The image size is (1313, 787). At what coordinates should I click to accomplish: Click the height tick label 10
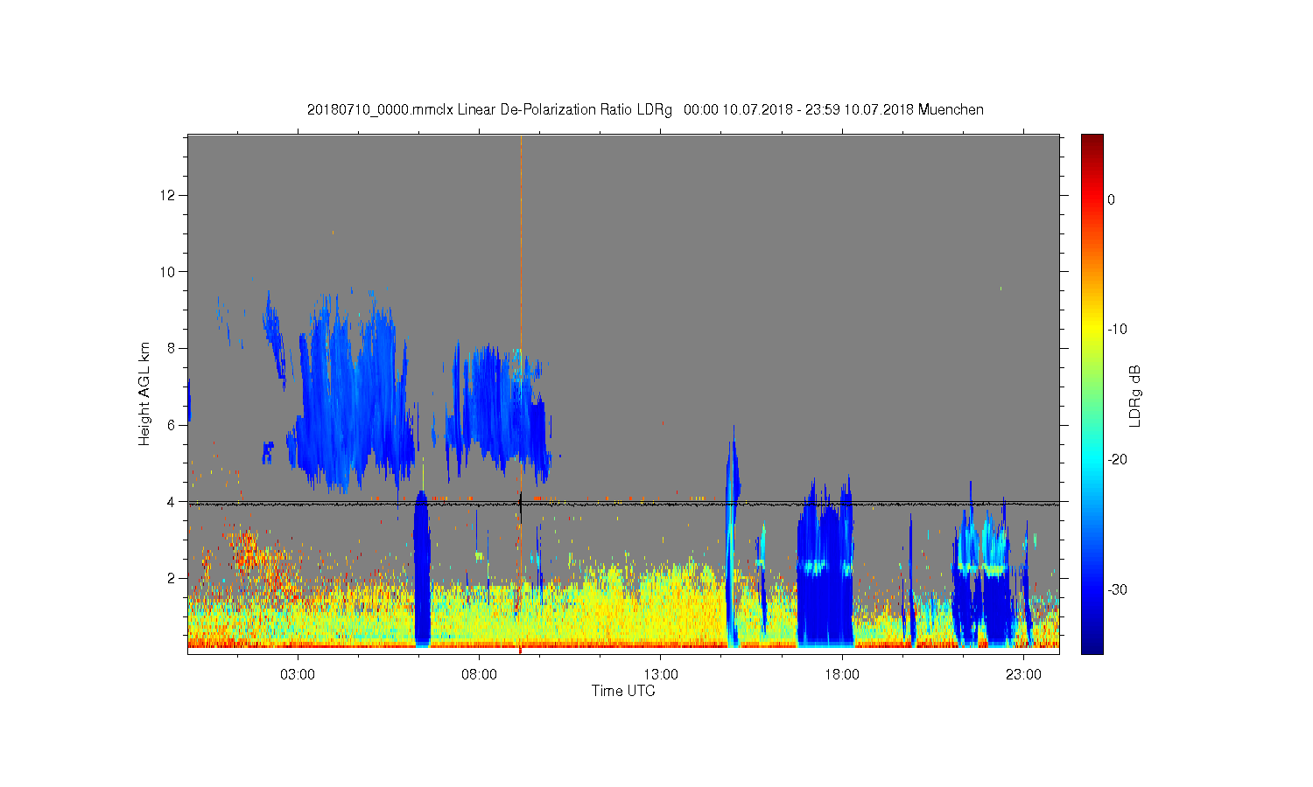[x=169, y=271]
